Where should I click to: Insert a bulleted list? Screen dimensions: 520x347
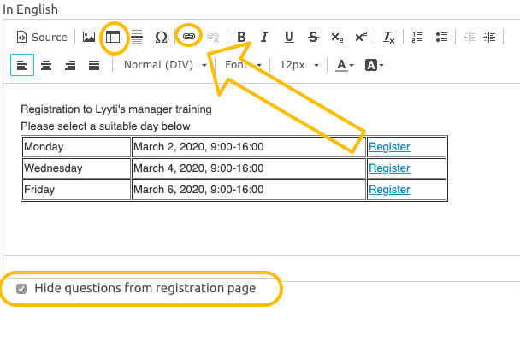point(441,38)
